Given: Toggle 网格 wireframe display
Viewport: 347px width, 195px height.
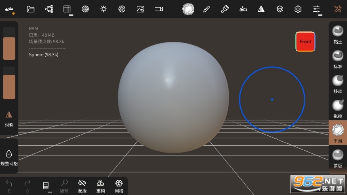Looking at the screenshot, I should (119, 186).
